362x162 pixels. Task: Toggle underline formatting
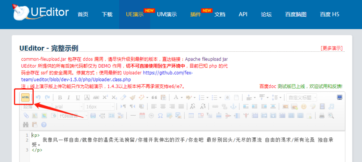[x=78, y=97]
